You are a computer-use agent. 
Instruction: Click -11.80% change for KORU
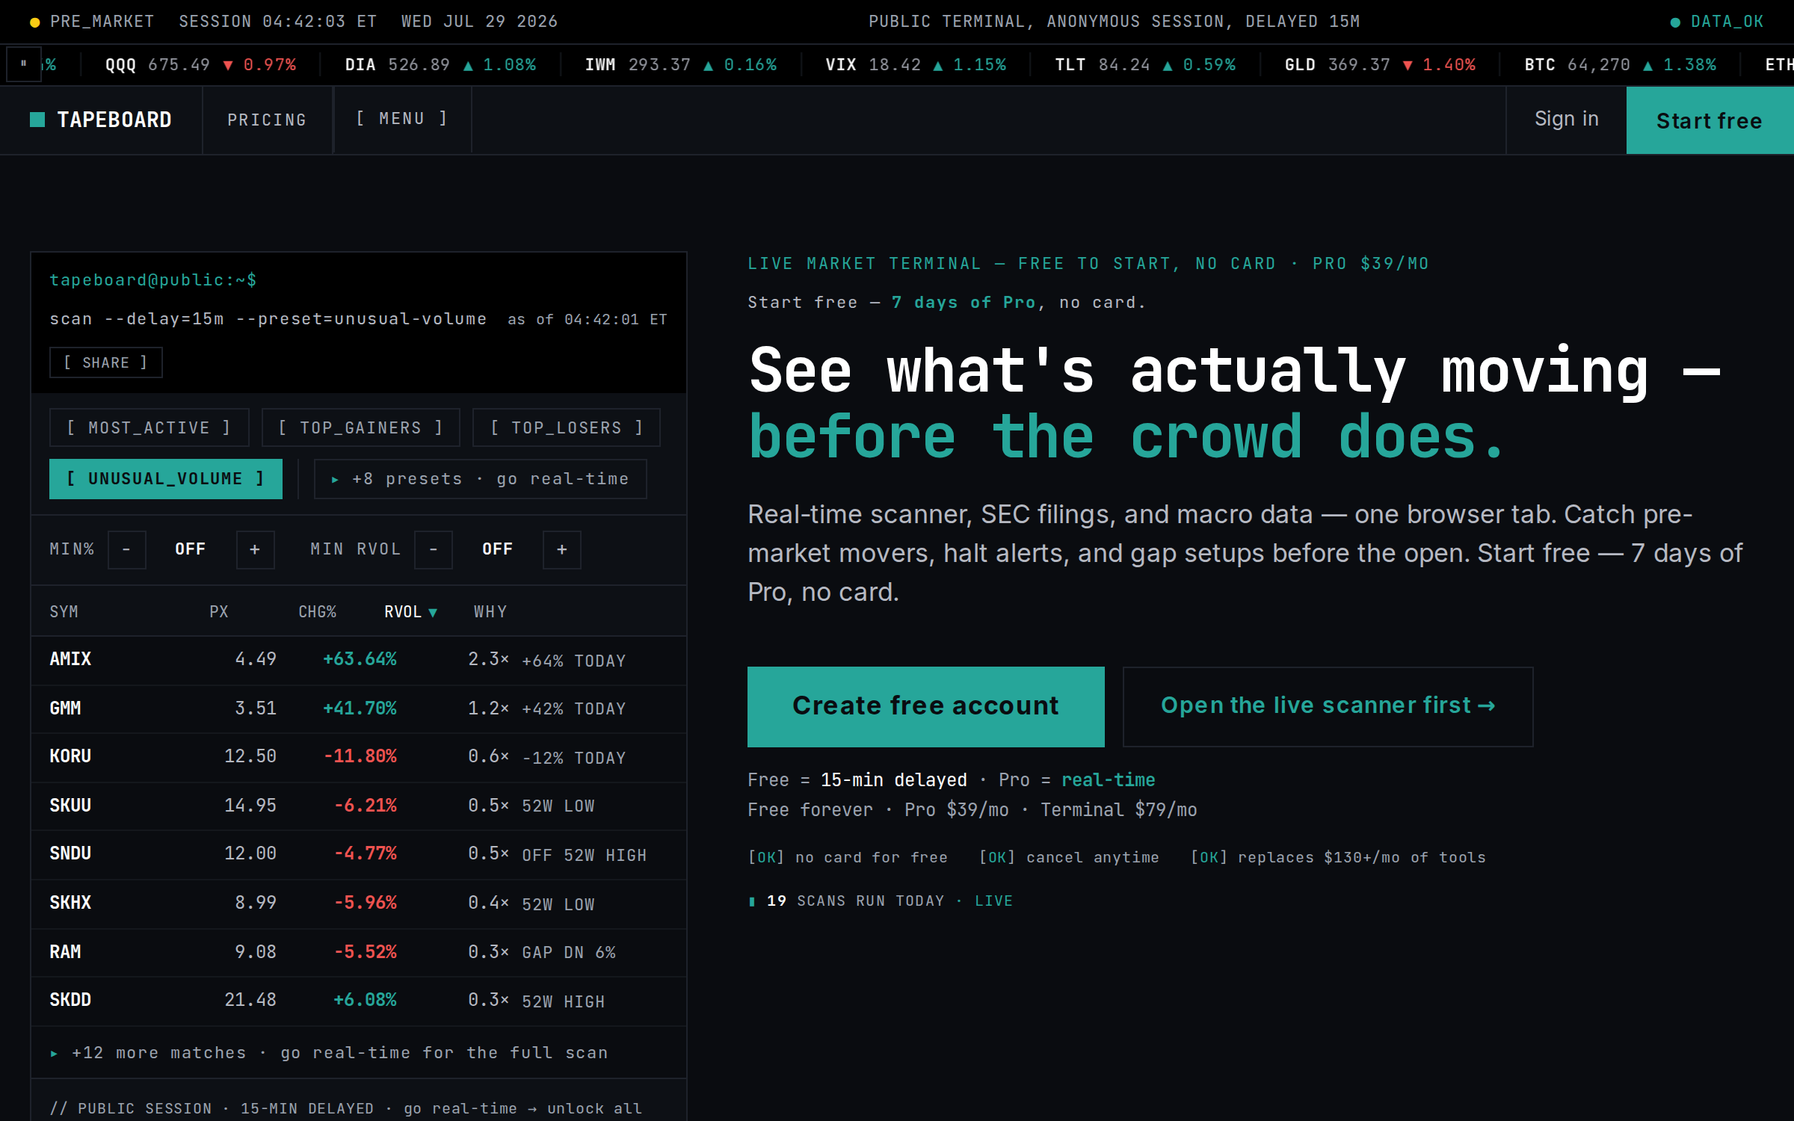[360, 756]
